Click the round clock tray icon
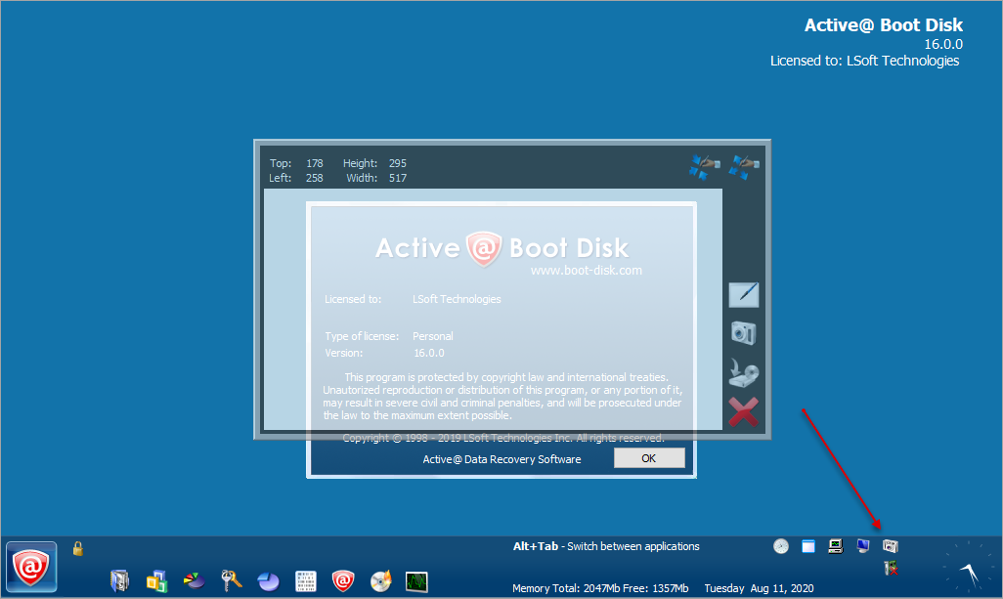The width and height of the screenshot is (1003, 599). (x=781, y=546)
